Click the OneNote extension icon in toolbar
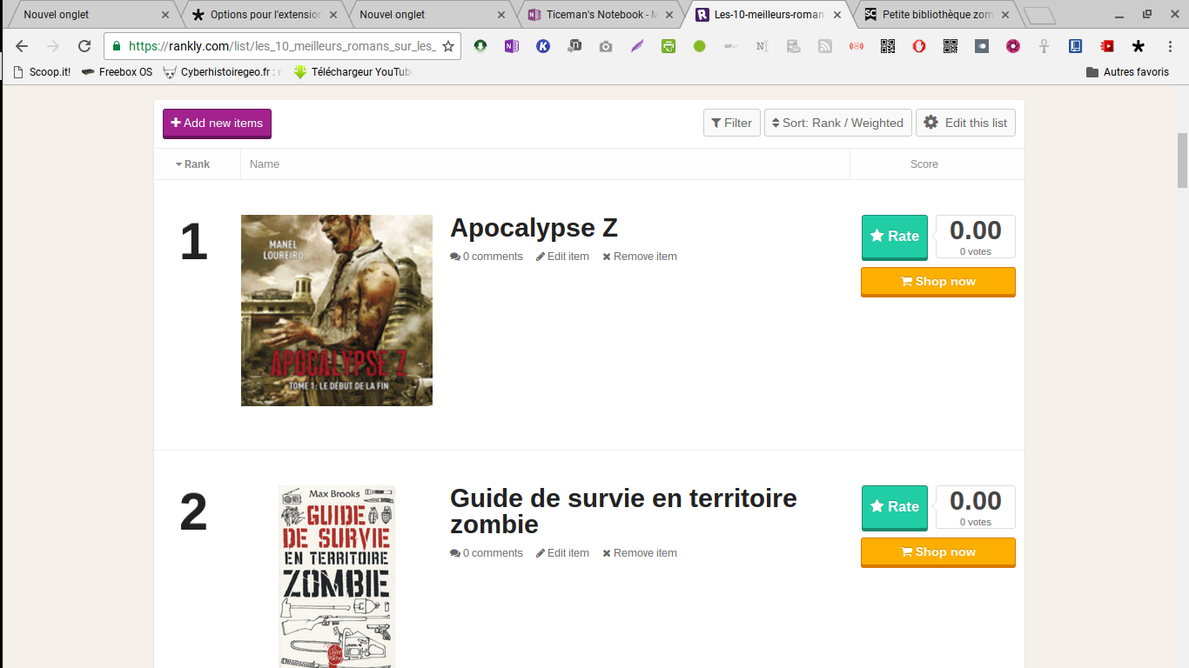Viewport: 1189px width, 668px height. 512,46
